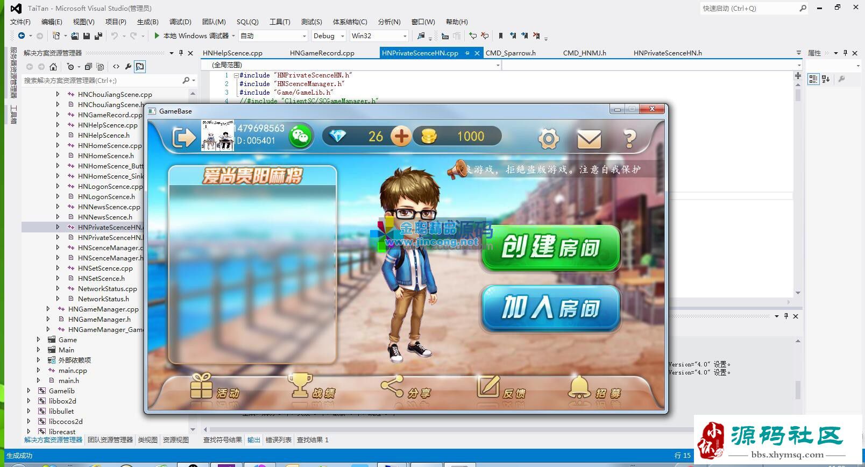Expand the Main folder node
The width and height of the screenshot is (865, 467).
pos(38,350)
